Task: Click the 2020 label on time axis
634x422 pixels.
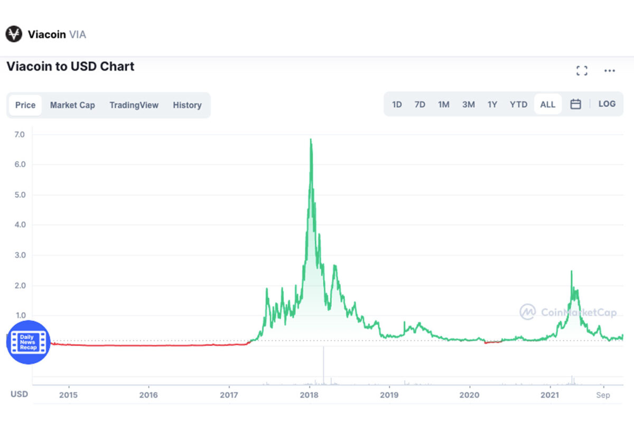Action: pos(469,395)
